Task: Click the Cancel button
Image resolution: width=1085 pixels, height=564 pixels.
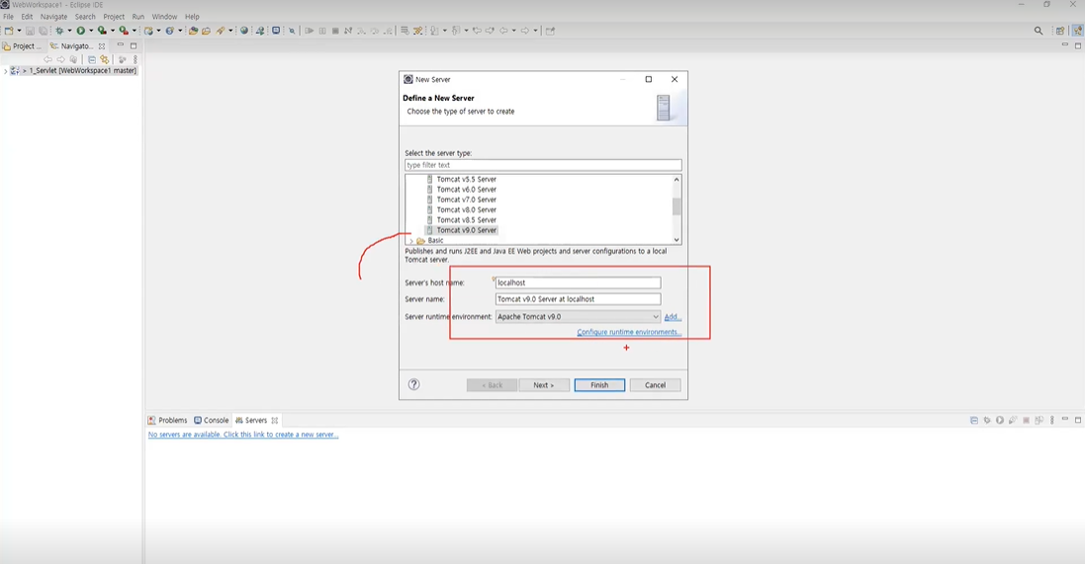Action: tap(656, 385)
